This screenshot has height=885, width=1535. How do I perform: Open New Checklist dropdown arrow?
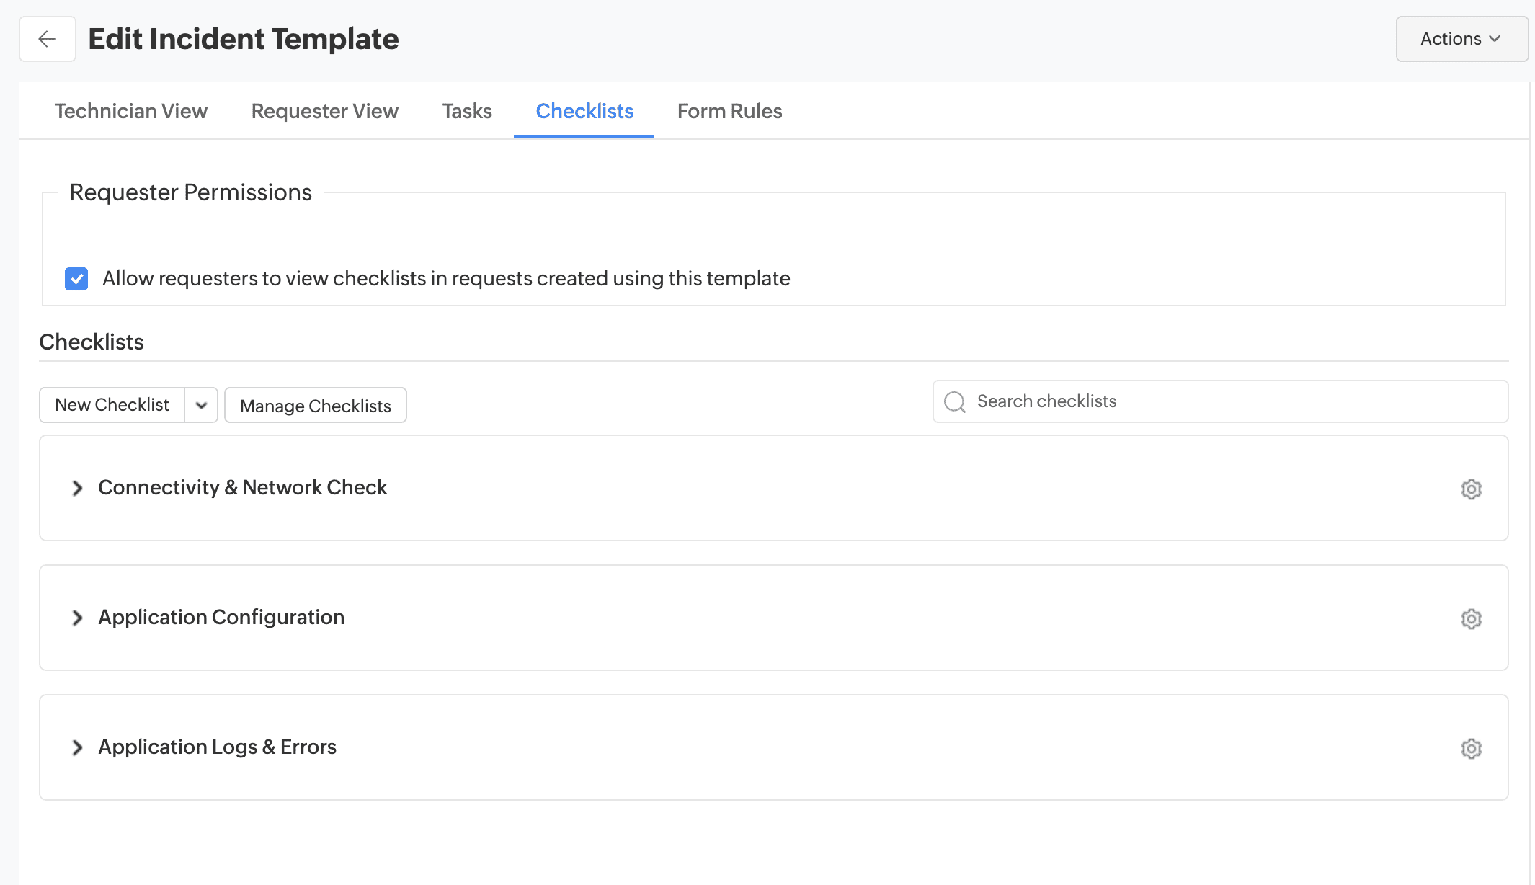pos(202,405)
